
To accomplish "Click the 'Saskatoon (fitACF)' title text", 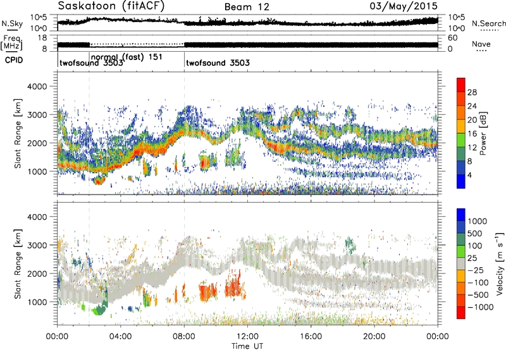I will click(x=111, y=6).
